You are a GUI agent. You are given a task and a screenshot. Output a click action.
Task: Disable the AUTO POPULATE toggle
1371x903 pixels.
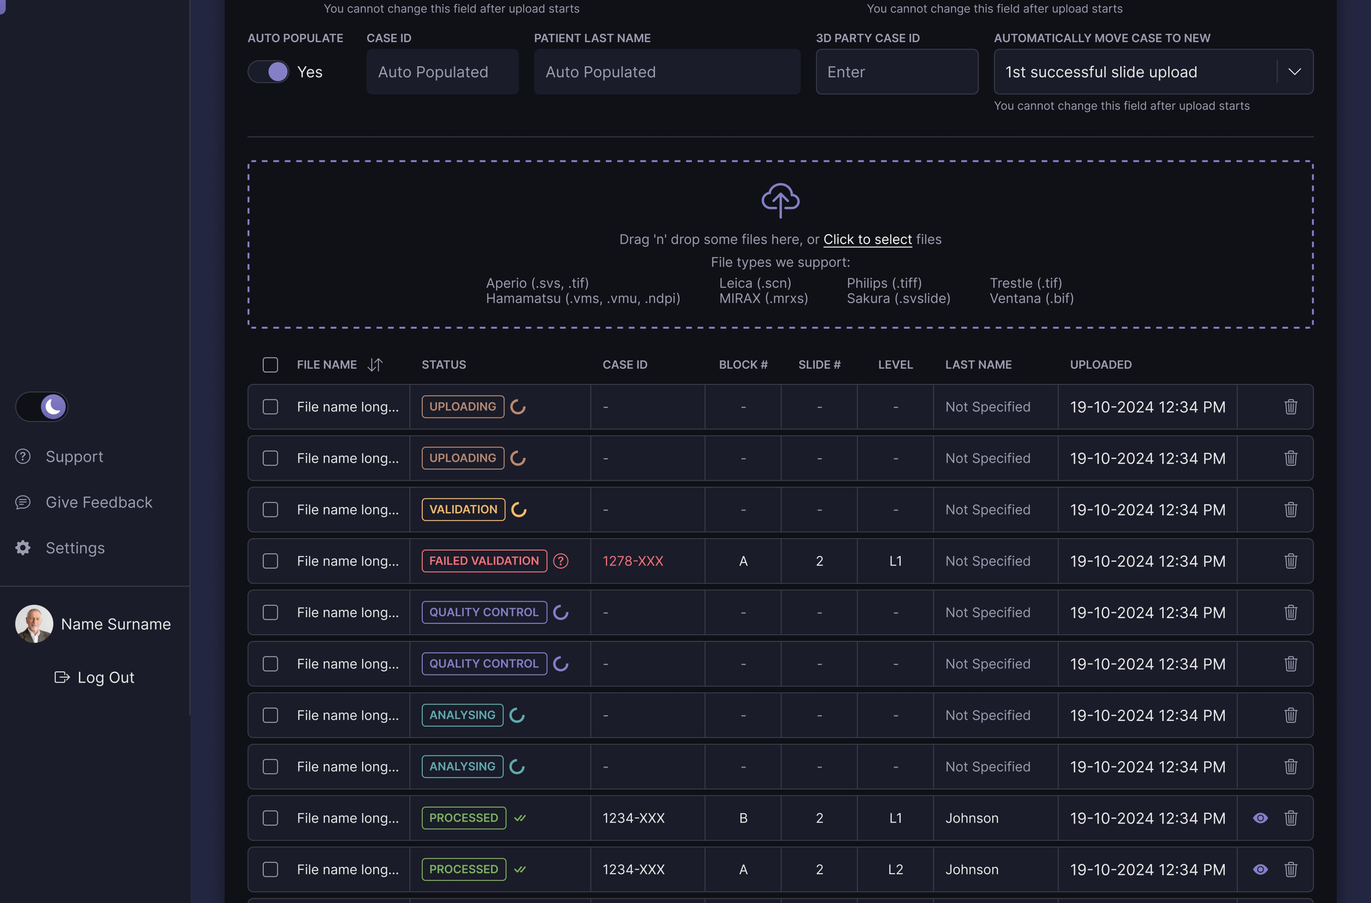268,72
